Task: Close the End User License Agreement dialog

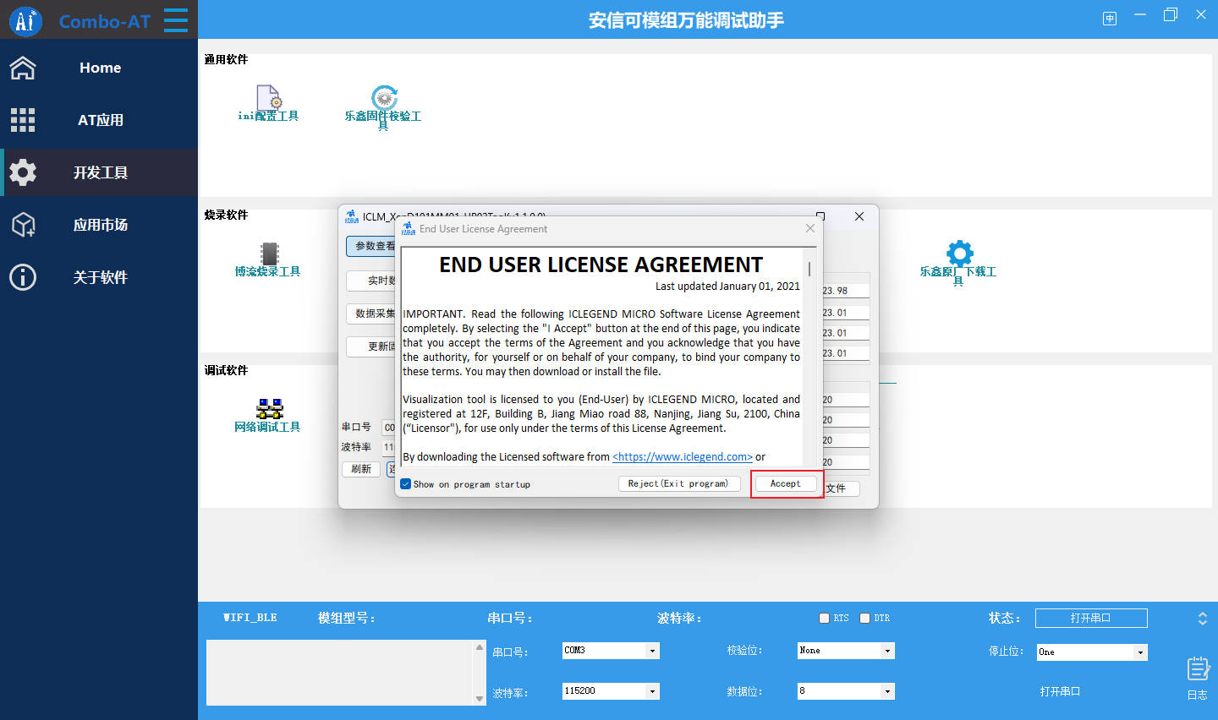Action: pos(810,228)
